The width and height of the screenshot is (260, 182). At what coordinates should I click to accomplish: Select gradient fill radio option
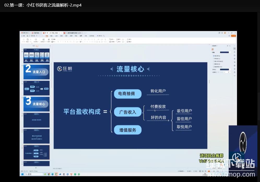(214, 59)
